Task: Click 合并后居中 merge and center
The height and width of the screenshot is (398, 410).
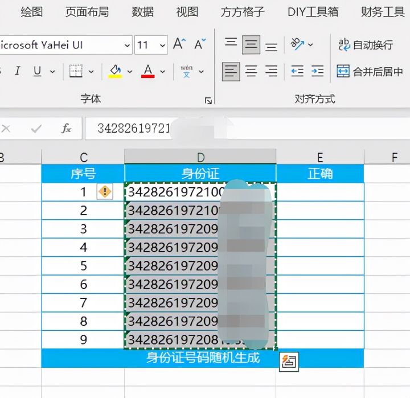Action: pyautogui.click(x=370, y=71)
